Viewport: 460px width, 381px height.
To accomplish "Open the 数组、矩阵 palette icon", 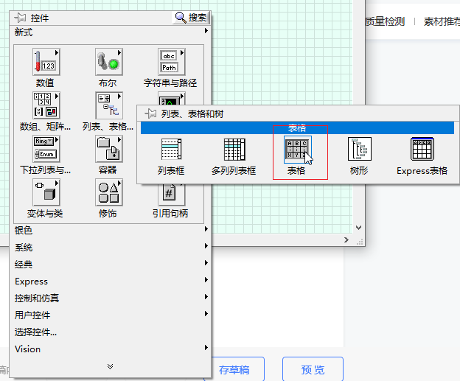I will [46, 105].
